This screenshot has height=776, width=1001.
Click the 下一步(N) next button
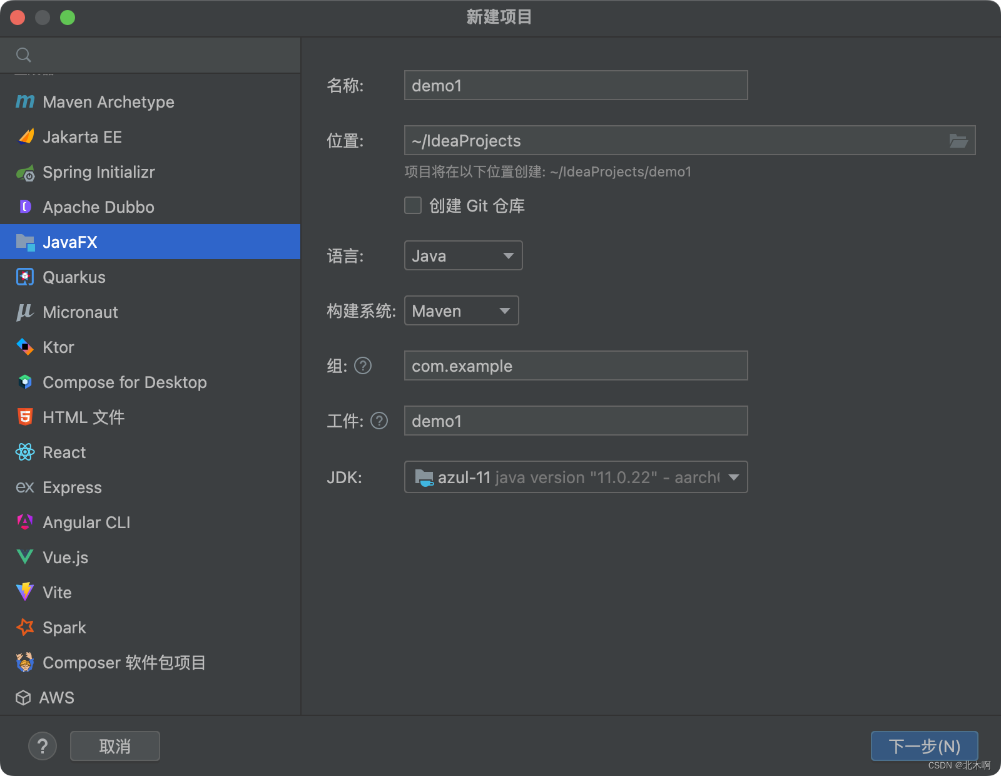point(924,746)
